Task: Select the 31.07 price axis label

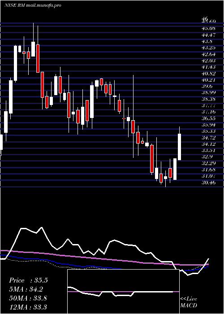Action: coord(209,176)
